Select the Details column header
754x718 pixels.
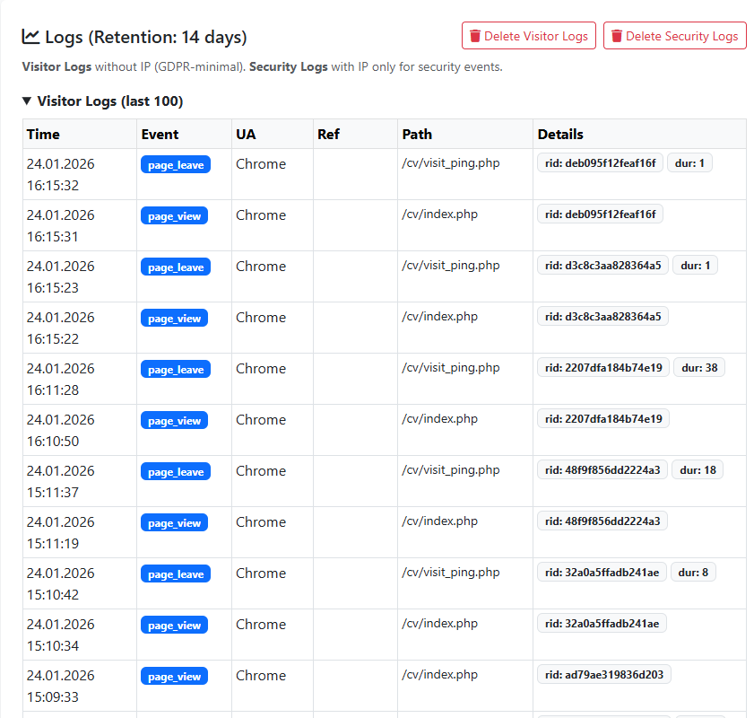(x=560, y=135)
